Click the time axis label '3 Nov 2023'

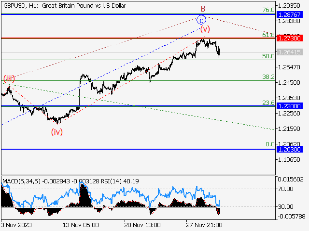click(x=16, y=225)
